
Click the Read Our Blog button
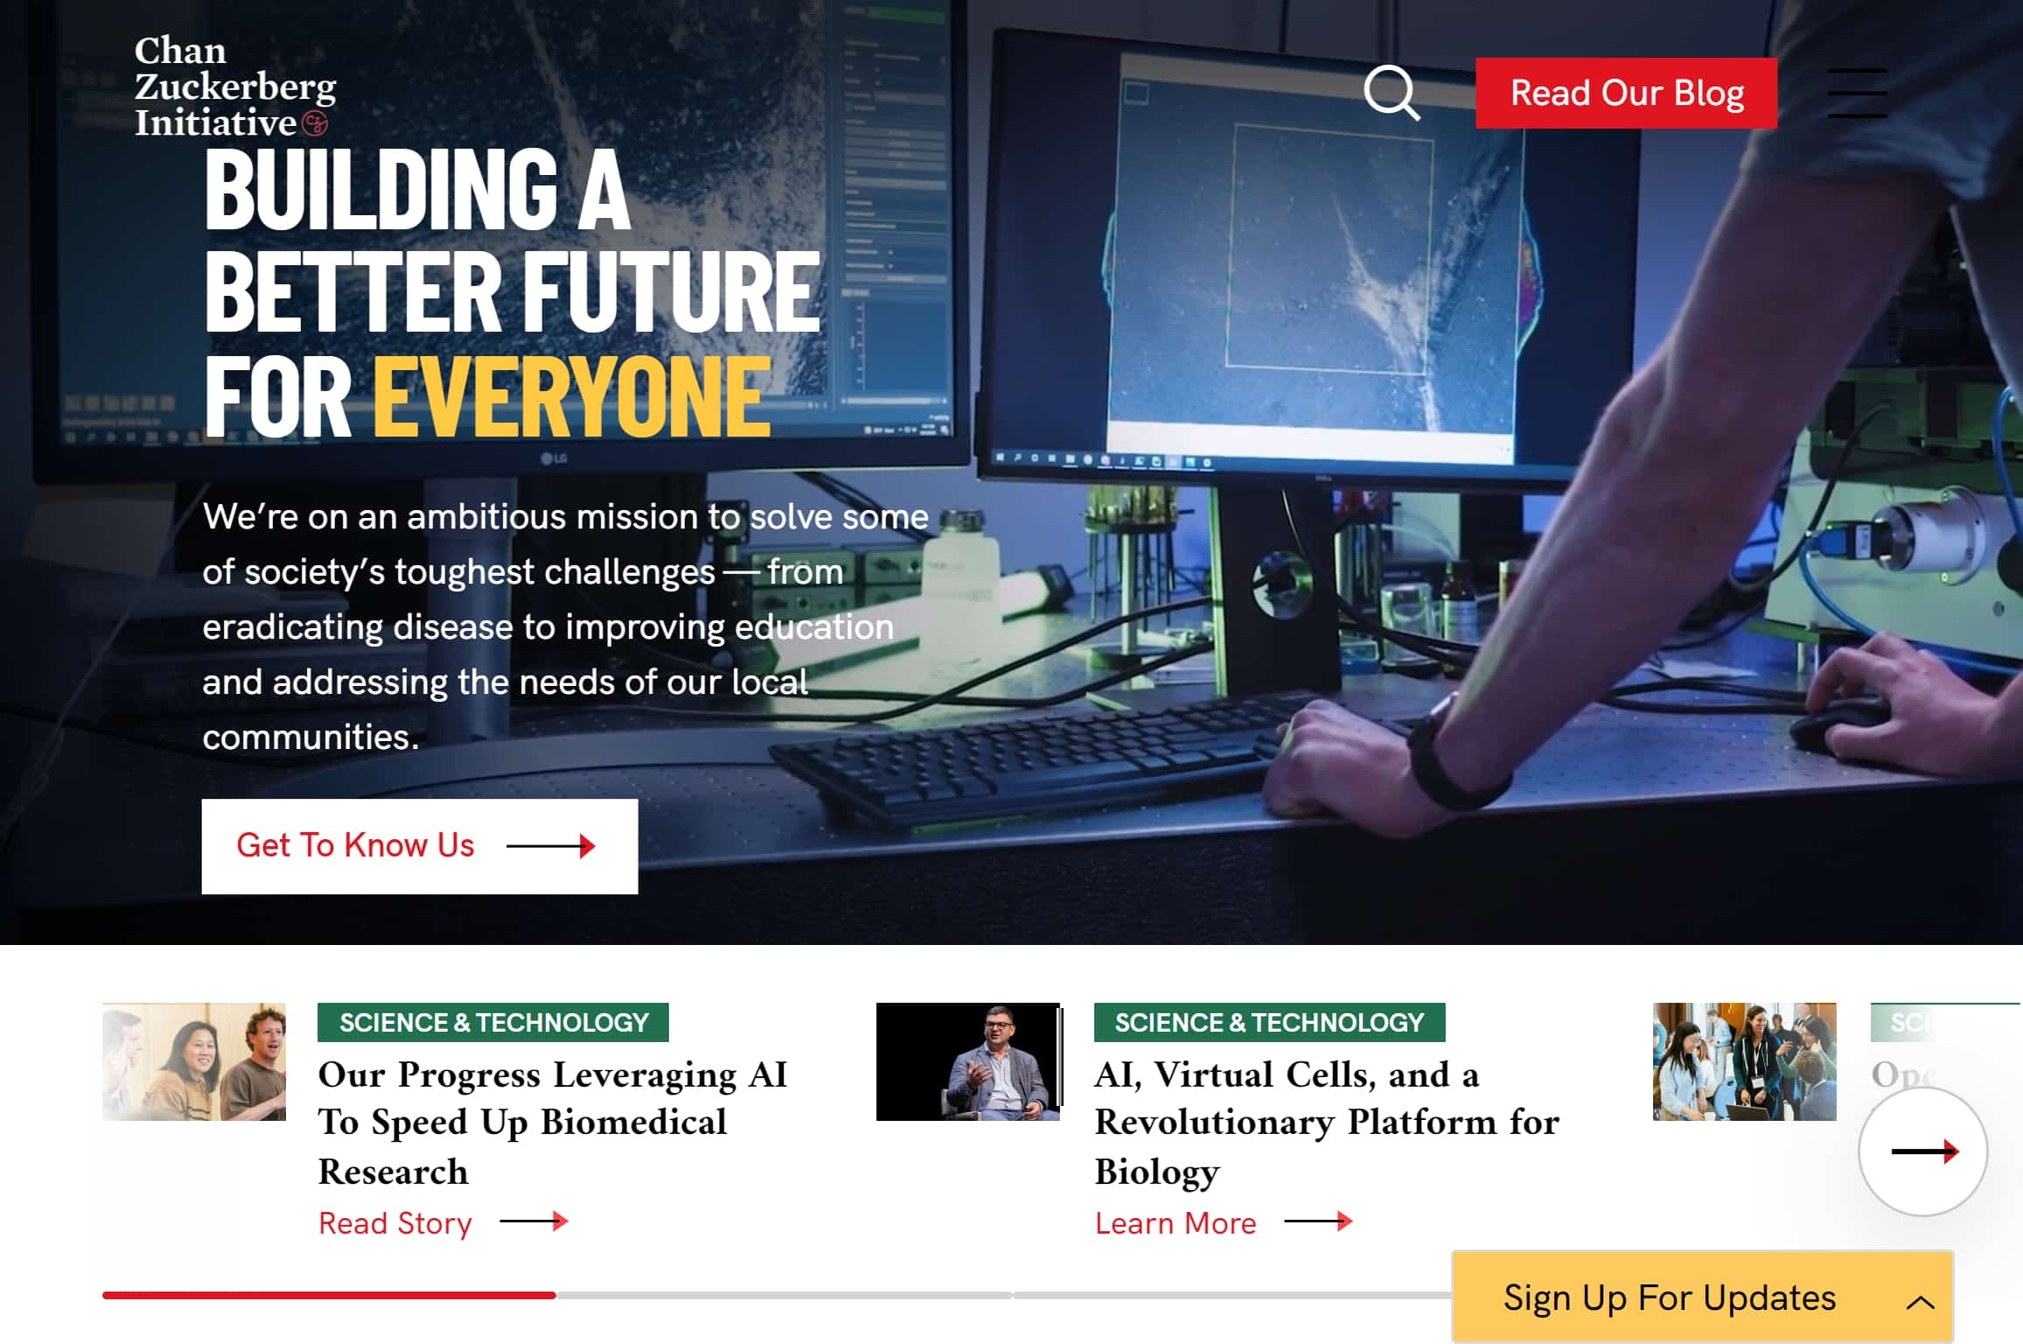coord(1626,93)
